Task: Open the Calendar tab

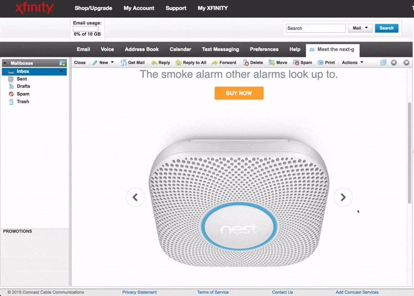Action: tap(180, 49)
